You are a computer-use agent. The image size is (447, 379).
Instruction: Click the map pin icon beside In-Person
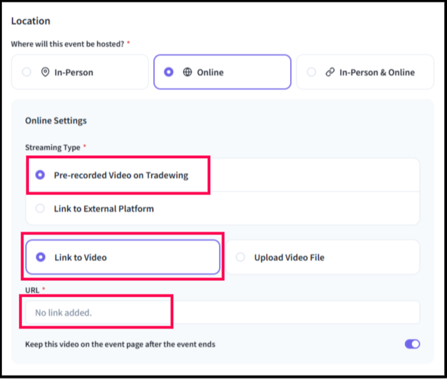point(45,72)
